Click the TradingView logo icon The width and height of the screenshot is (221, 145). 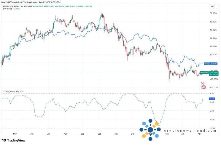(x=4, y=140)
